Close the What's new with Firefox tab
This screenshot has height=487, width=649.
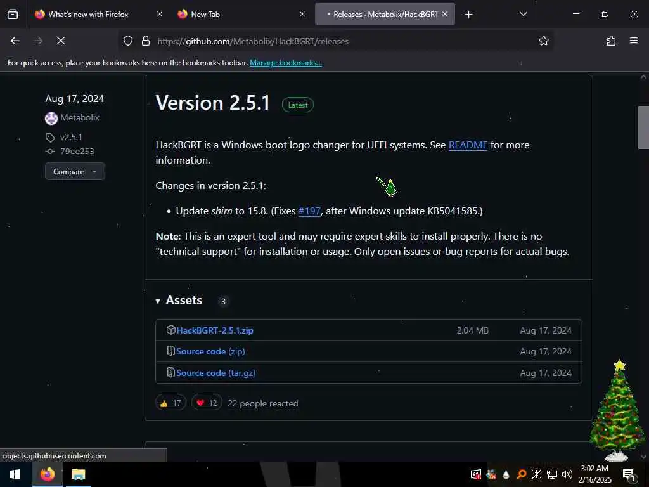160,14
